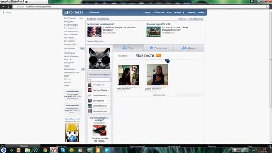Click the guest icon on Гости tab
Viewport: 272px width, 153px height.
click(125, 48)
